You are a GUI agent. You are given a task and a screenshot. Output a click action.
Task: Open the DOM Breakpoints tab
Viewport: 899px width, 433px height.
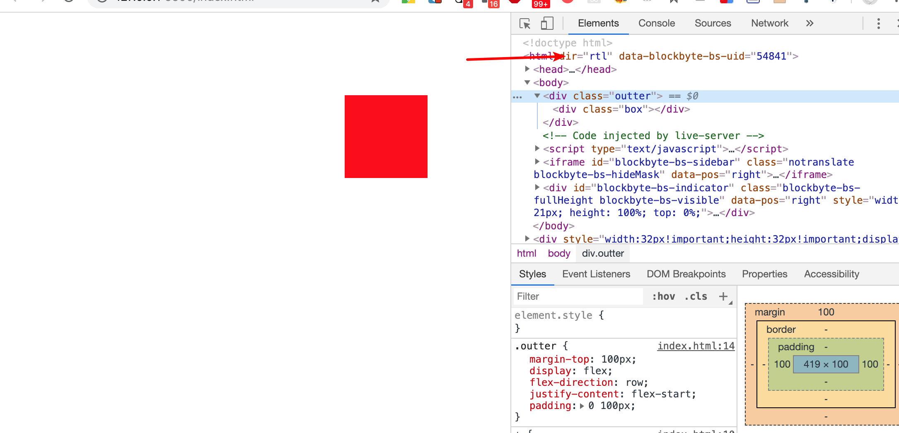click(x=686, y=274)
